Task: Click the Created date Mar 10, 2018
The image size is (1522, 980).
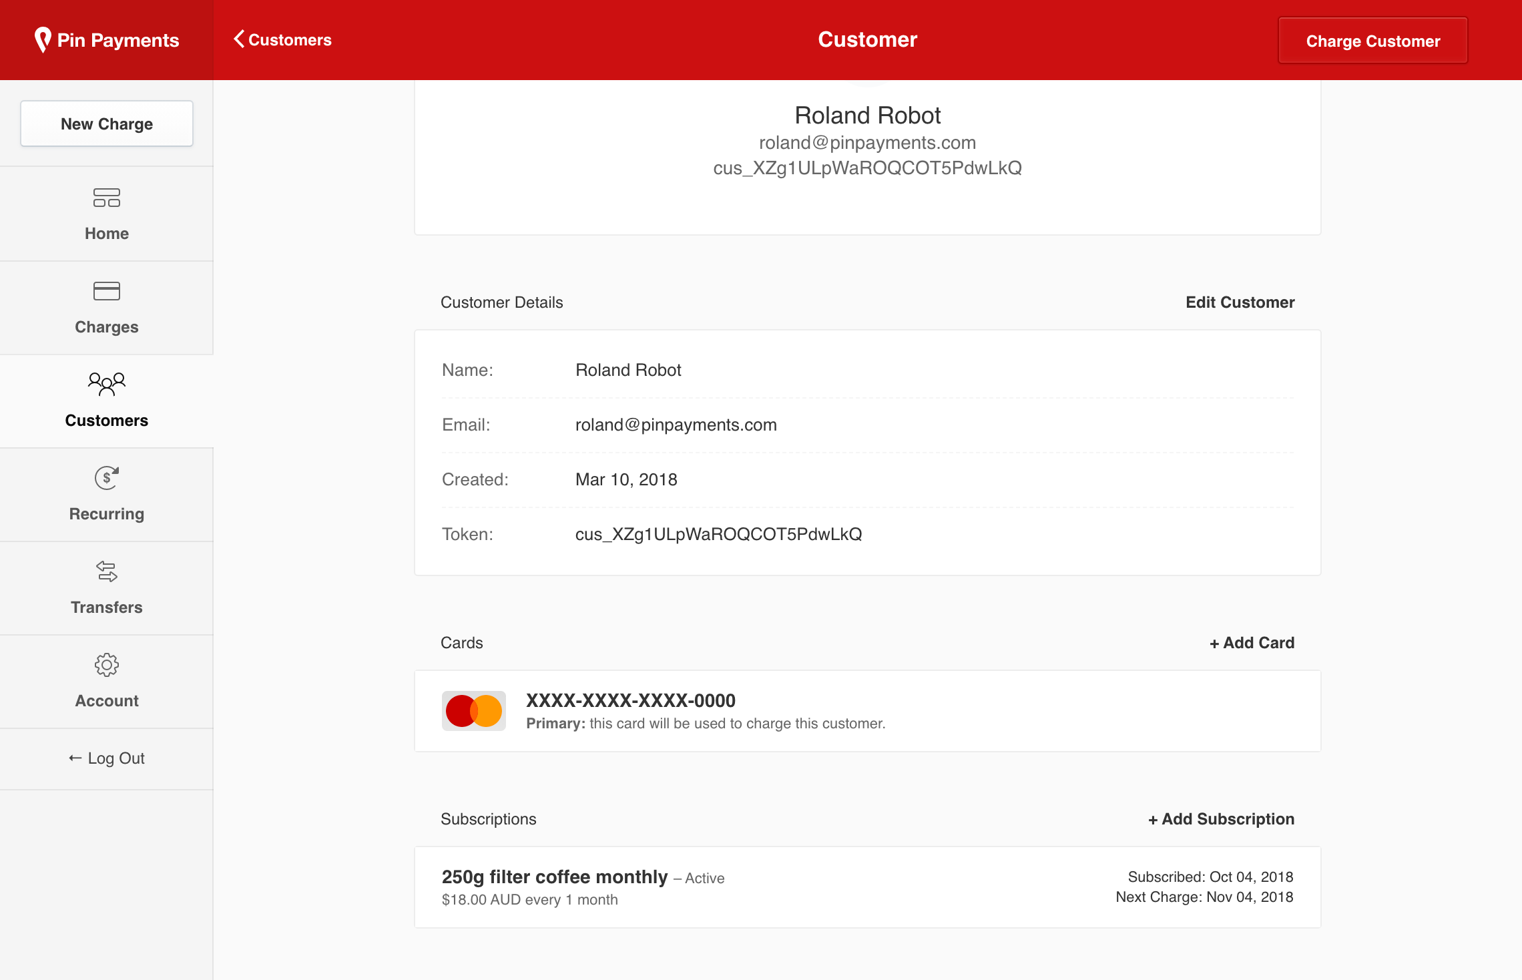Action: [626, 479]
